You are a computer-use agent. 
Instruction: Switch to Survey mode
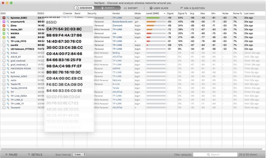coord(108,8)
